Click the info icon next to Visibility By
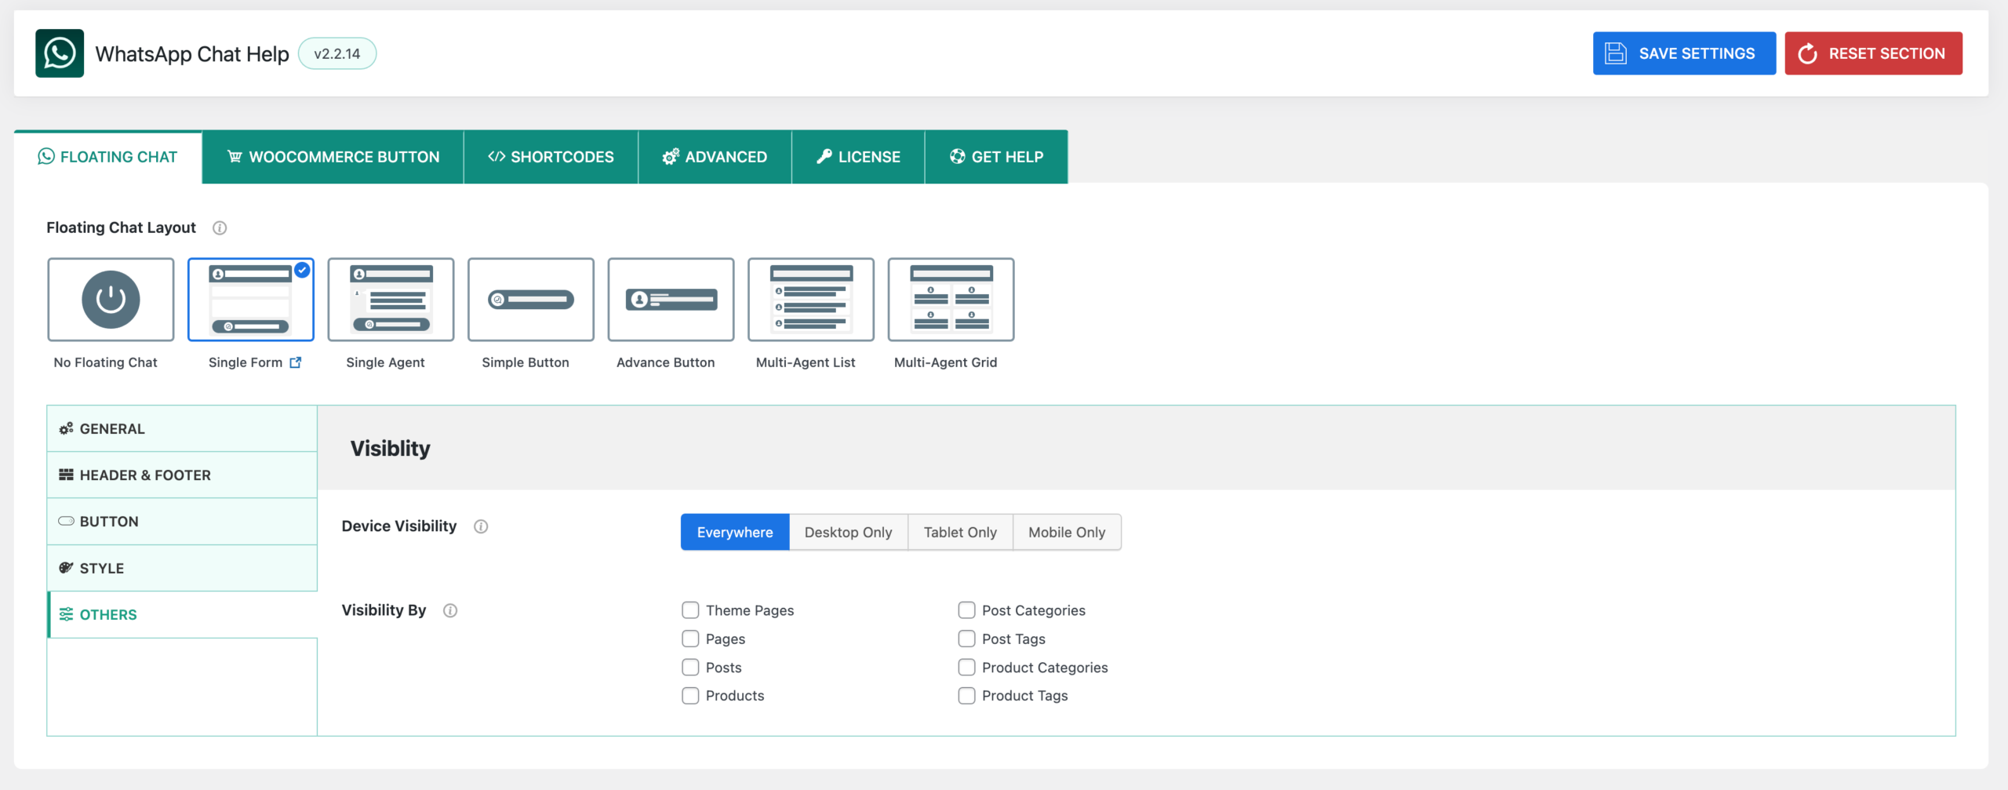The height and width of the screenshot is (790, 2008). coord(450,610)
